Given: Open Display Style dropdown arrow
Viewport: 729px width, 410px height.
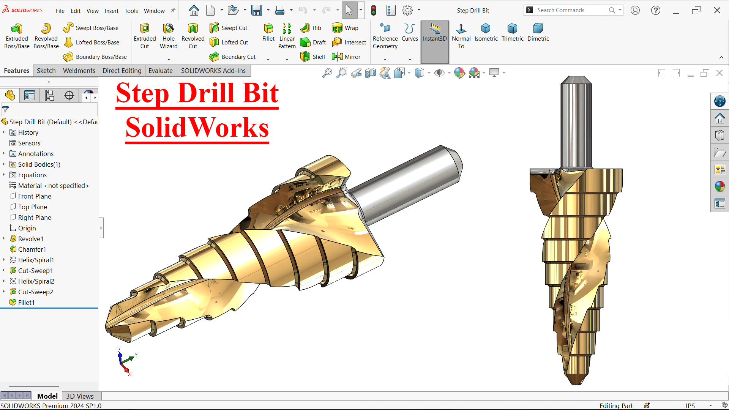Looking at the screenshot, I should (x=429, y=73).
